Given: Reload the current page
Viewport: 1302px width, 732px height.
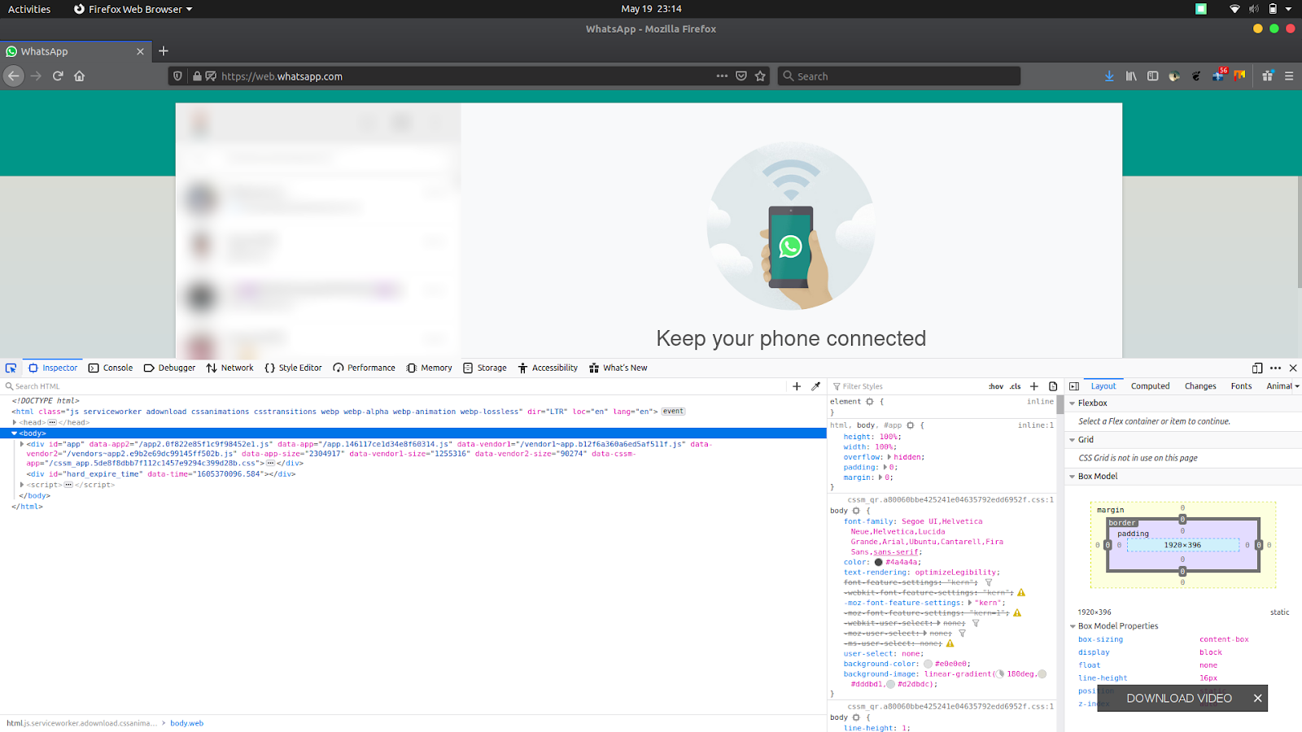Looking at the screenshot, I should (x=58, y=76).
